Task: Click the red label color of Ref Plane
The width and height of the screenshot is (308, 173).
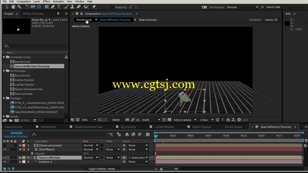Action: [x=24, y=150]
